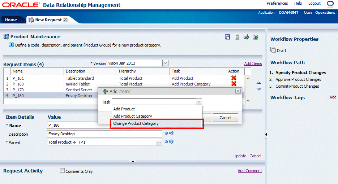Screen dimensions: 338x184
Task: Close the Add Items dialog
Action: (238, 91)
